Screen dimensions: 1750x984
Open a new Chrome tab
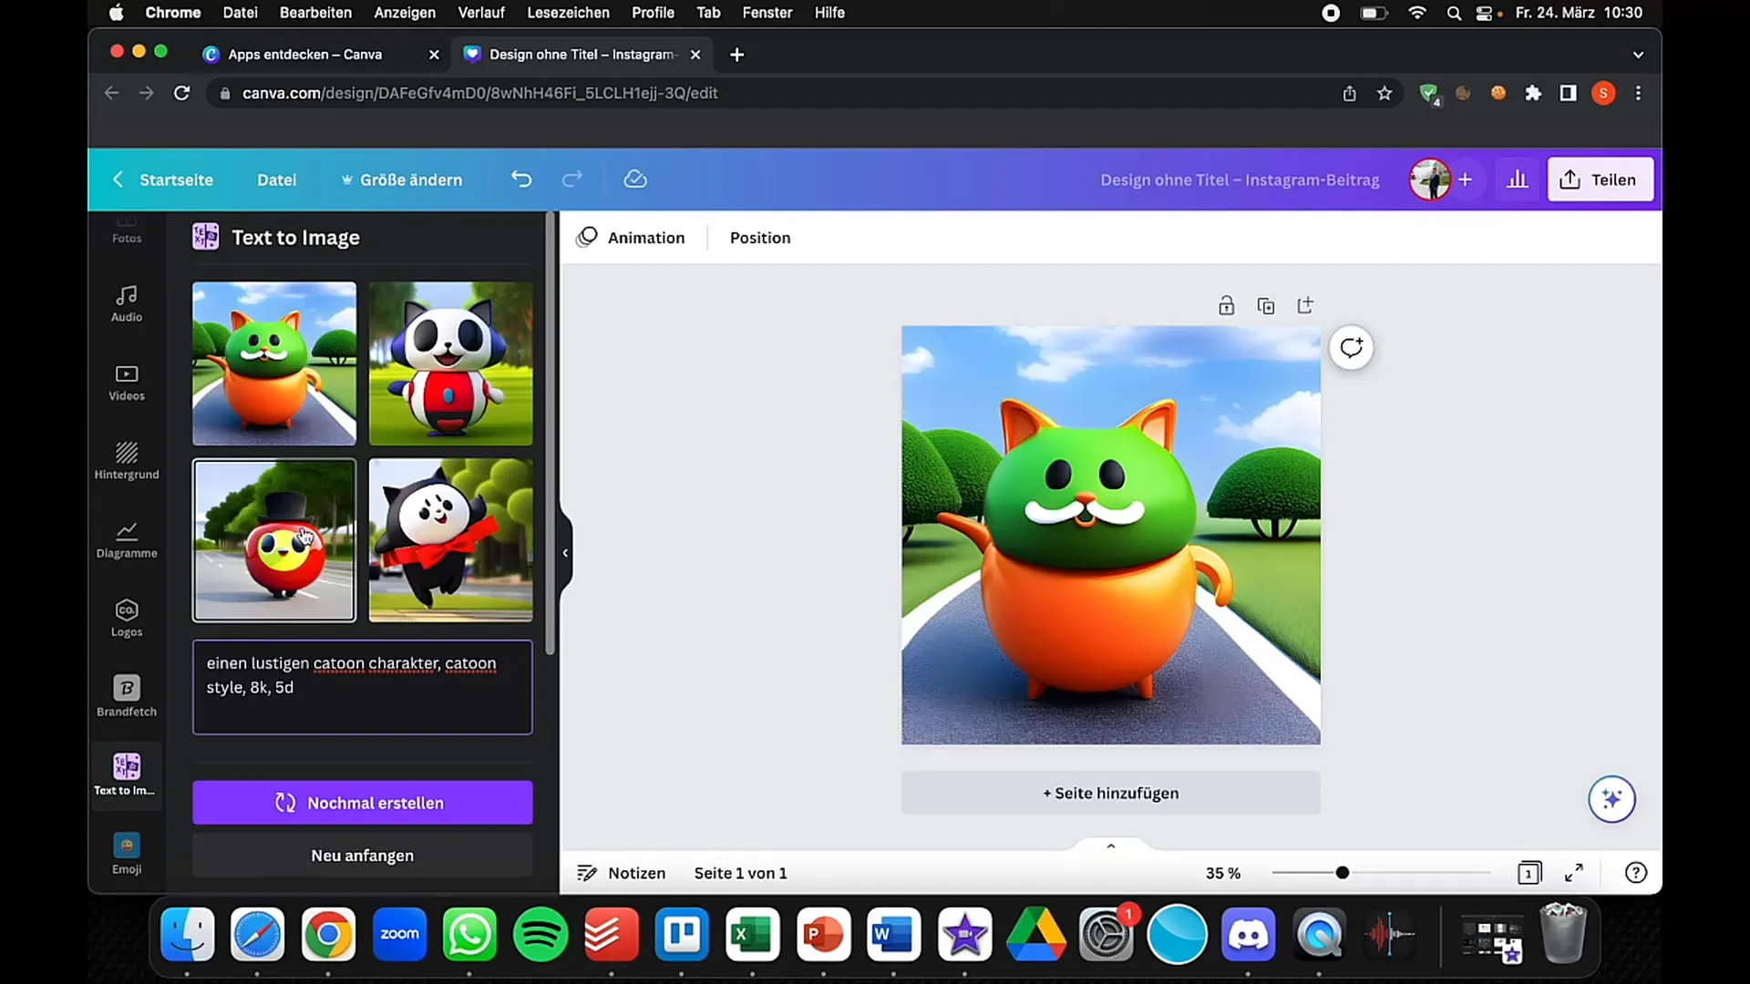click(x=737, y=55)
